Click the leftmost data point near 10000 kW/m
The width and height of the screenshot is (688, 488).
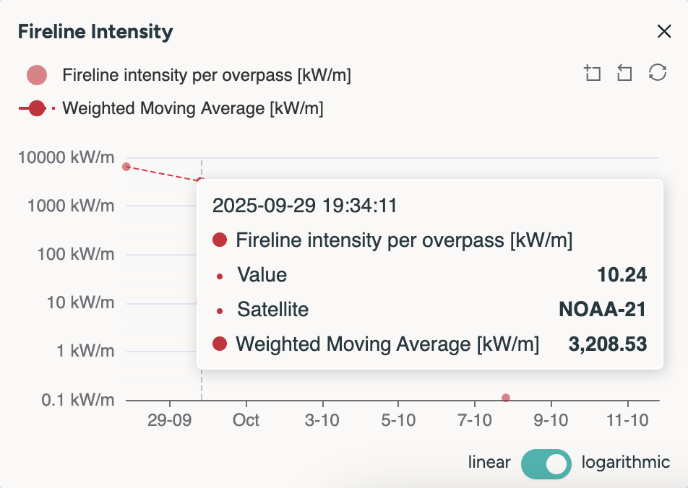(126, 167)
